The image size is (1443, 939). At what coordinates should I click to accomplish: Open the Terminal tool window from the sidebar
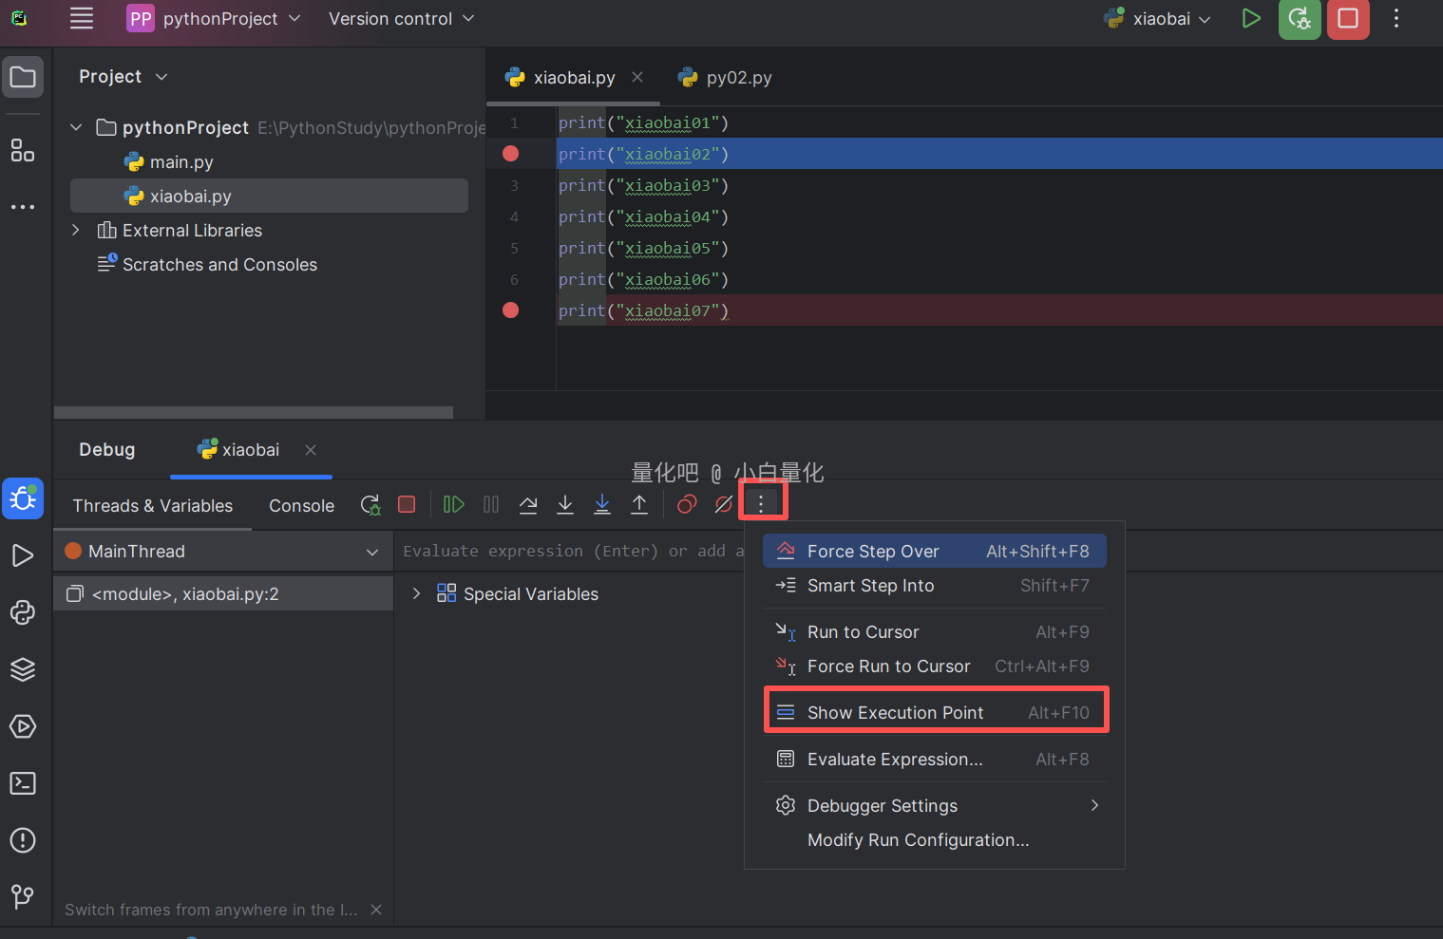[23, 783]
